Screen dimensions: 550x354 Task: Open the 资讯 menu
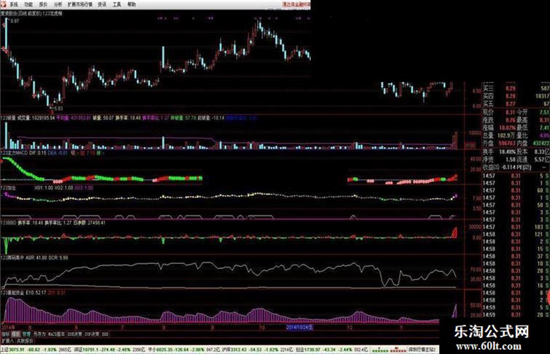point(102,5)
